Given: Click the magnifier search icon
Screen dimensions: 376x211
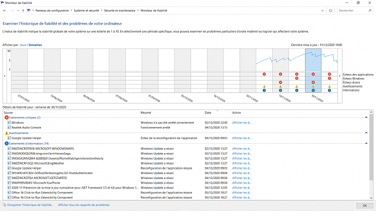Looking at the screenshot, I should 370,10.
